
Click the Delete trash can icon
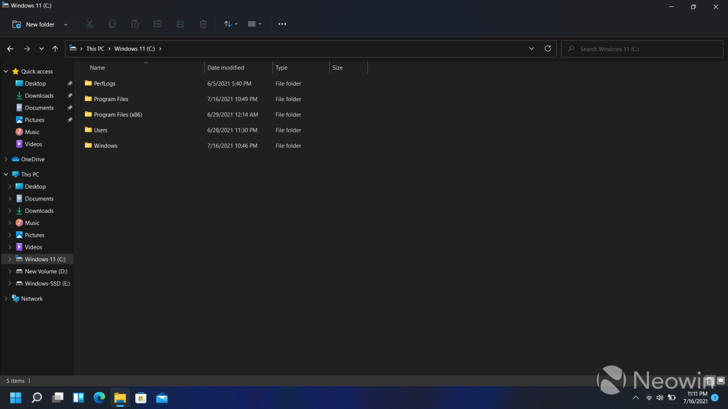tap(203, 24)
